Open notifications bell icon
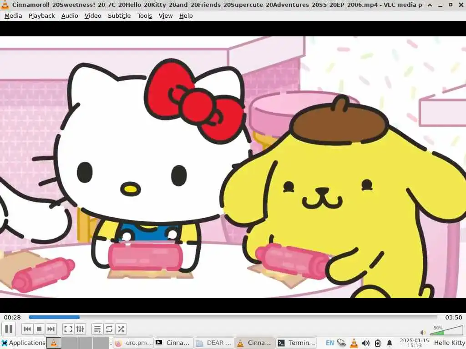This screenshot has height=349, width=466. [390, 343]
